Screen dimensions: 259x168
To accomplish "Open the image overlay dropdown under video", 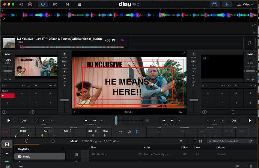I will [182, 112].
